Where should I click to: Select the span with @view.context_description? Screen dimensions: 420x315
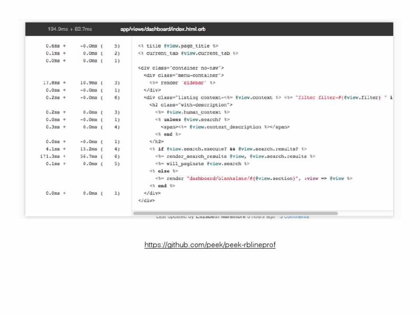pyautogui.click(x=225, y=127)
